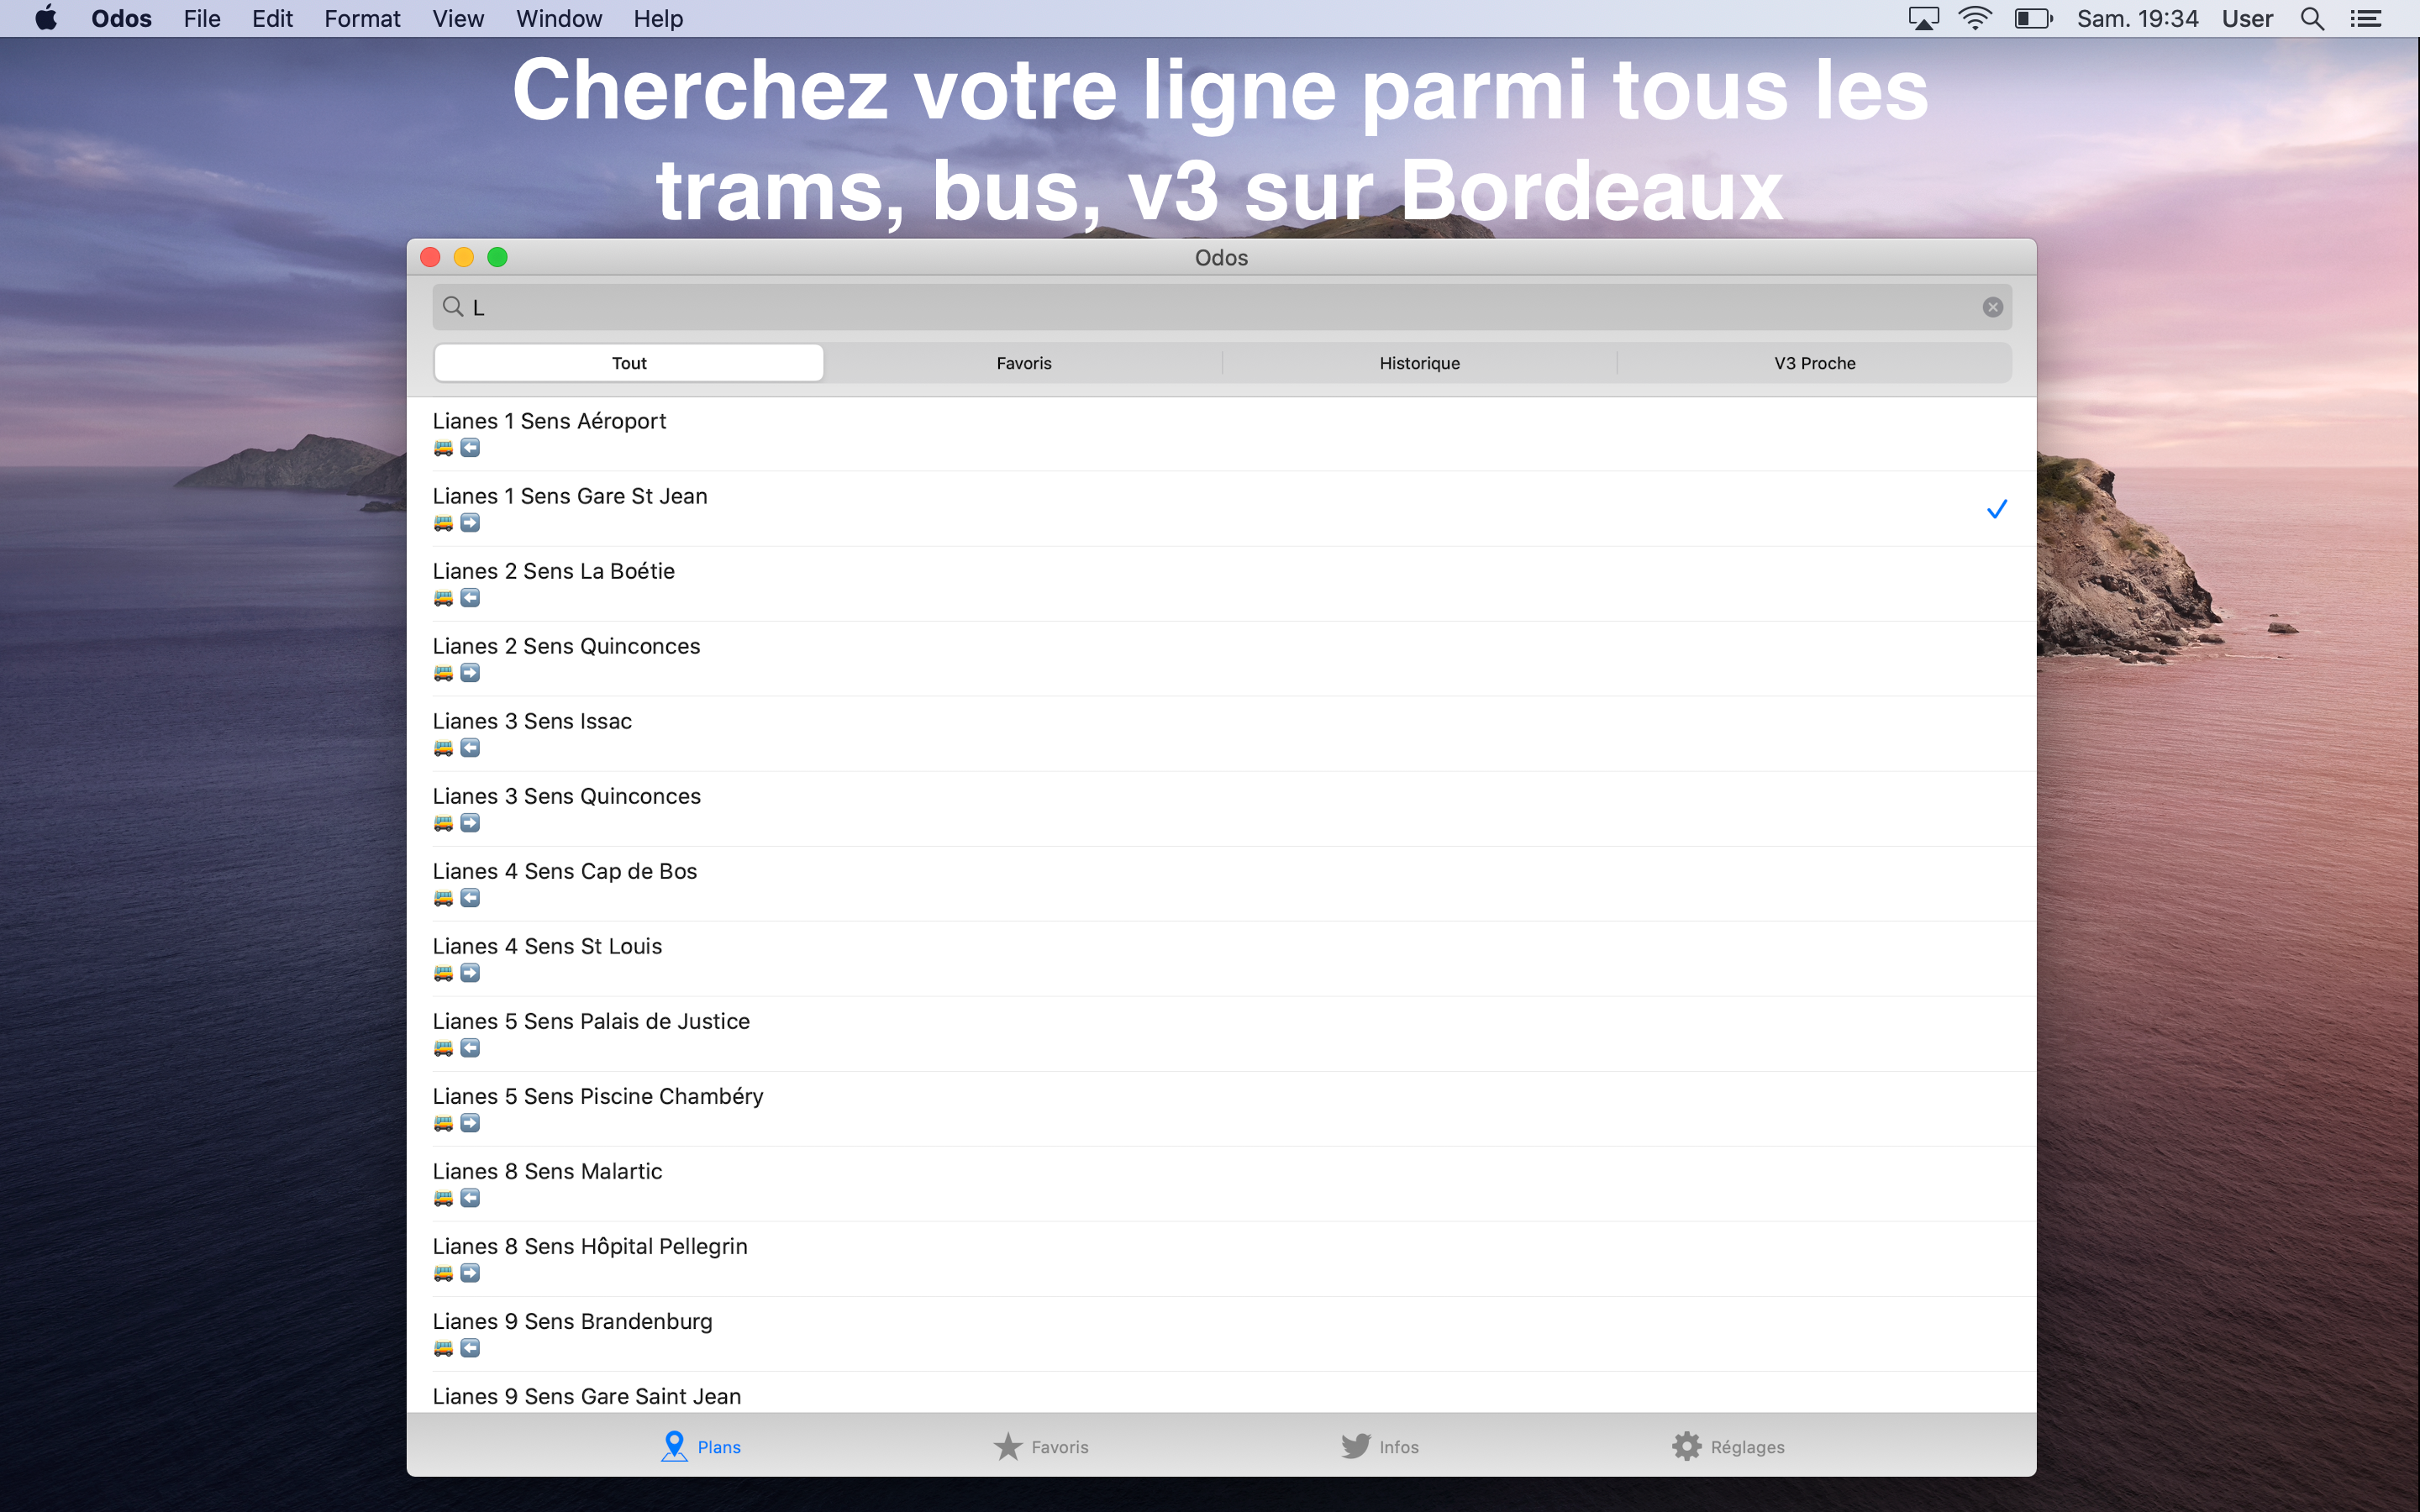Open the Favoris star tab at bottom

[x=1041, y=1446]
